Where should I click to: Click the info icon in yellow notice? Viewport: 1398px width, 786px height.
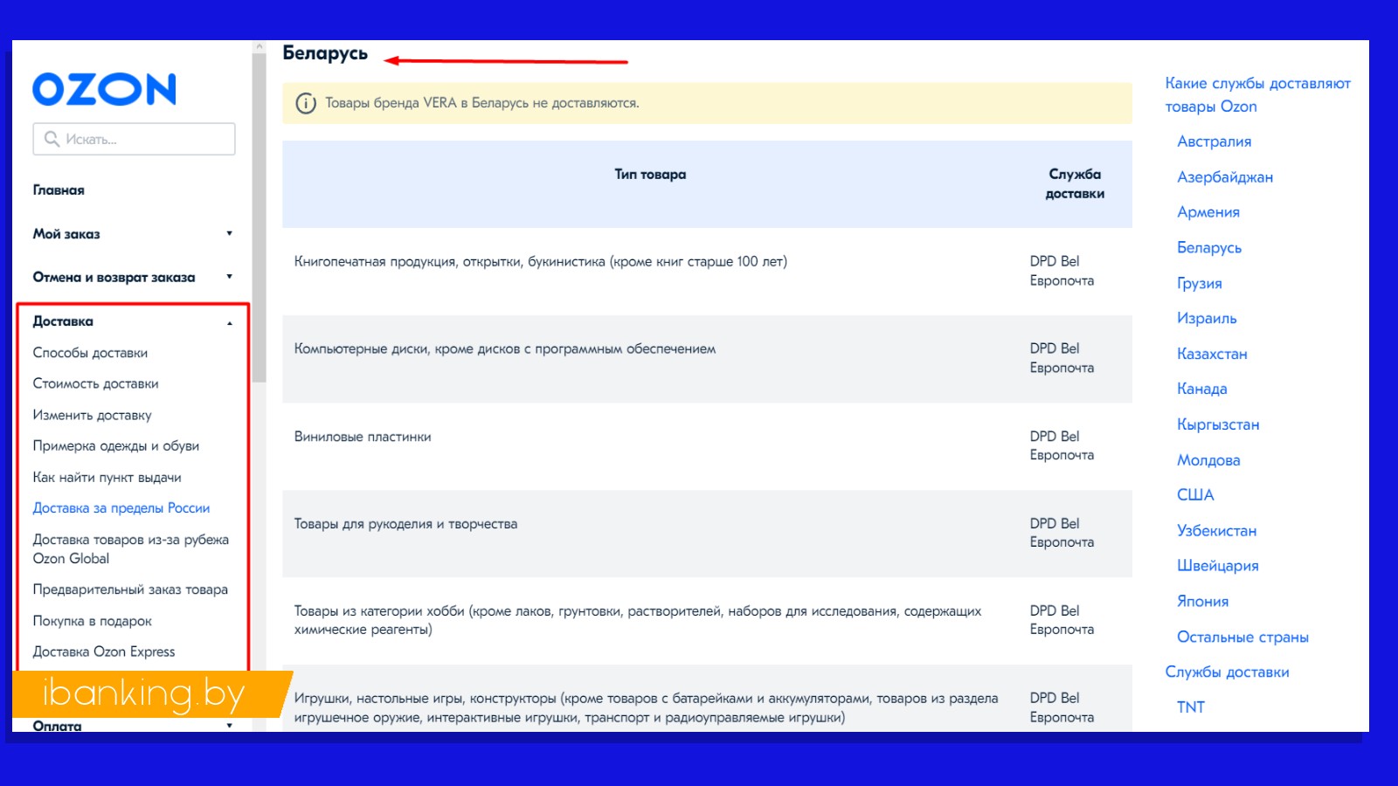[x=306, y=103]
